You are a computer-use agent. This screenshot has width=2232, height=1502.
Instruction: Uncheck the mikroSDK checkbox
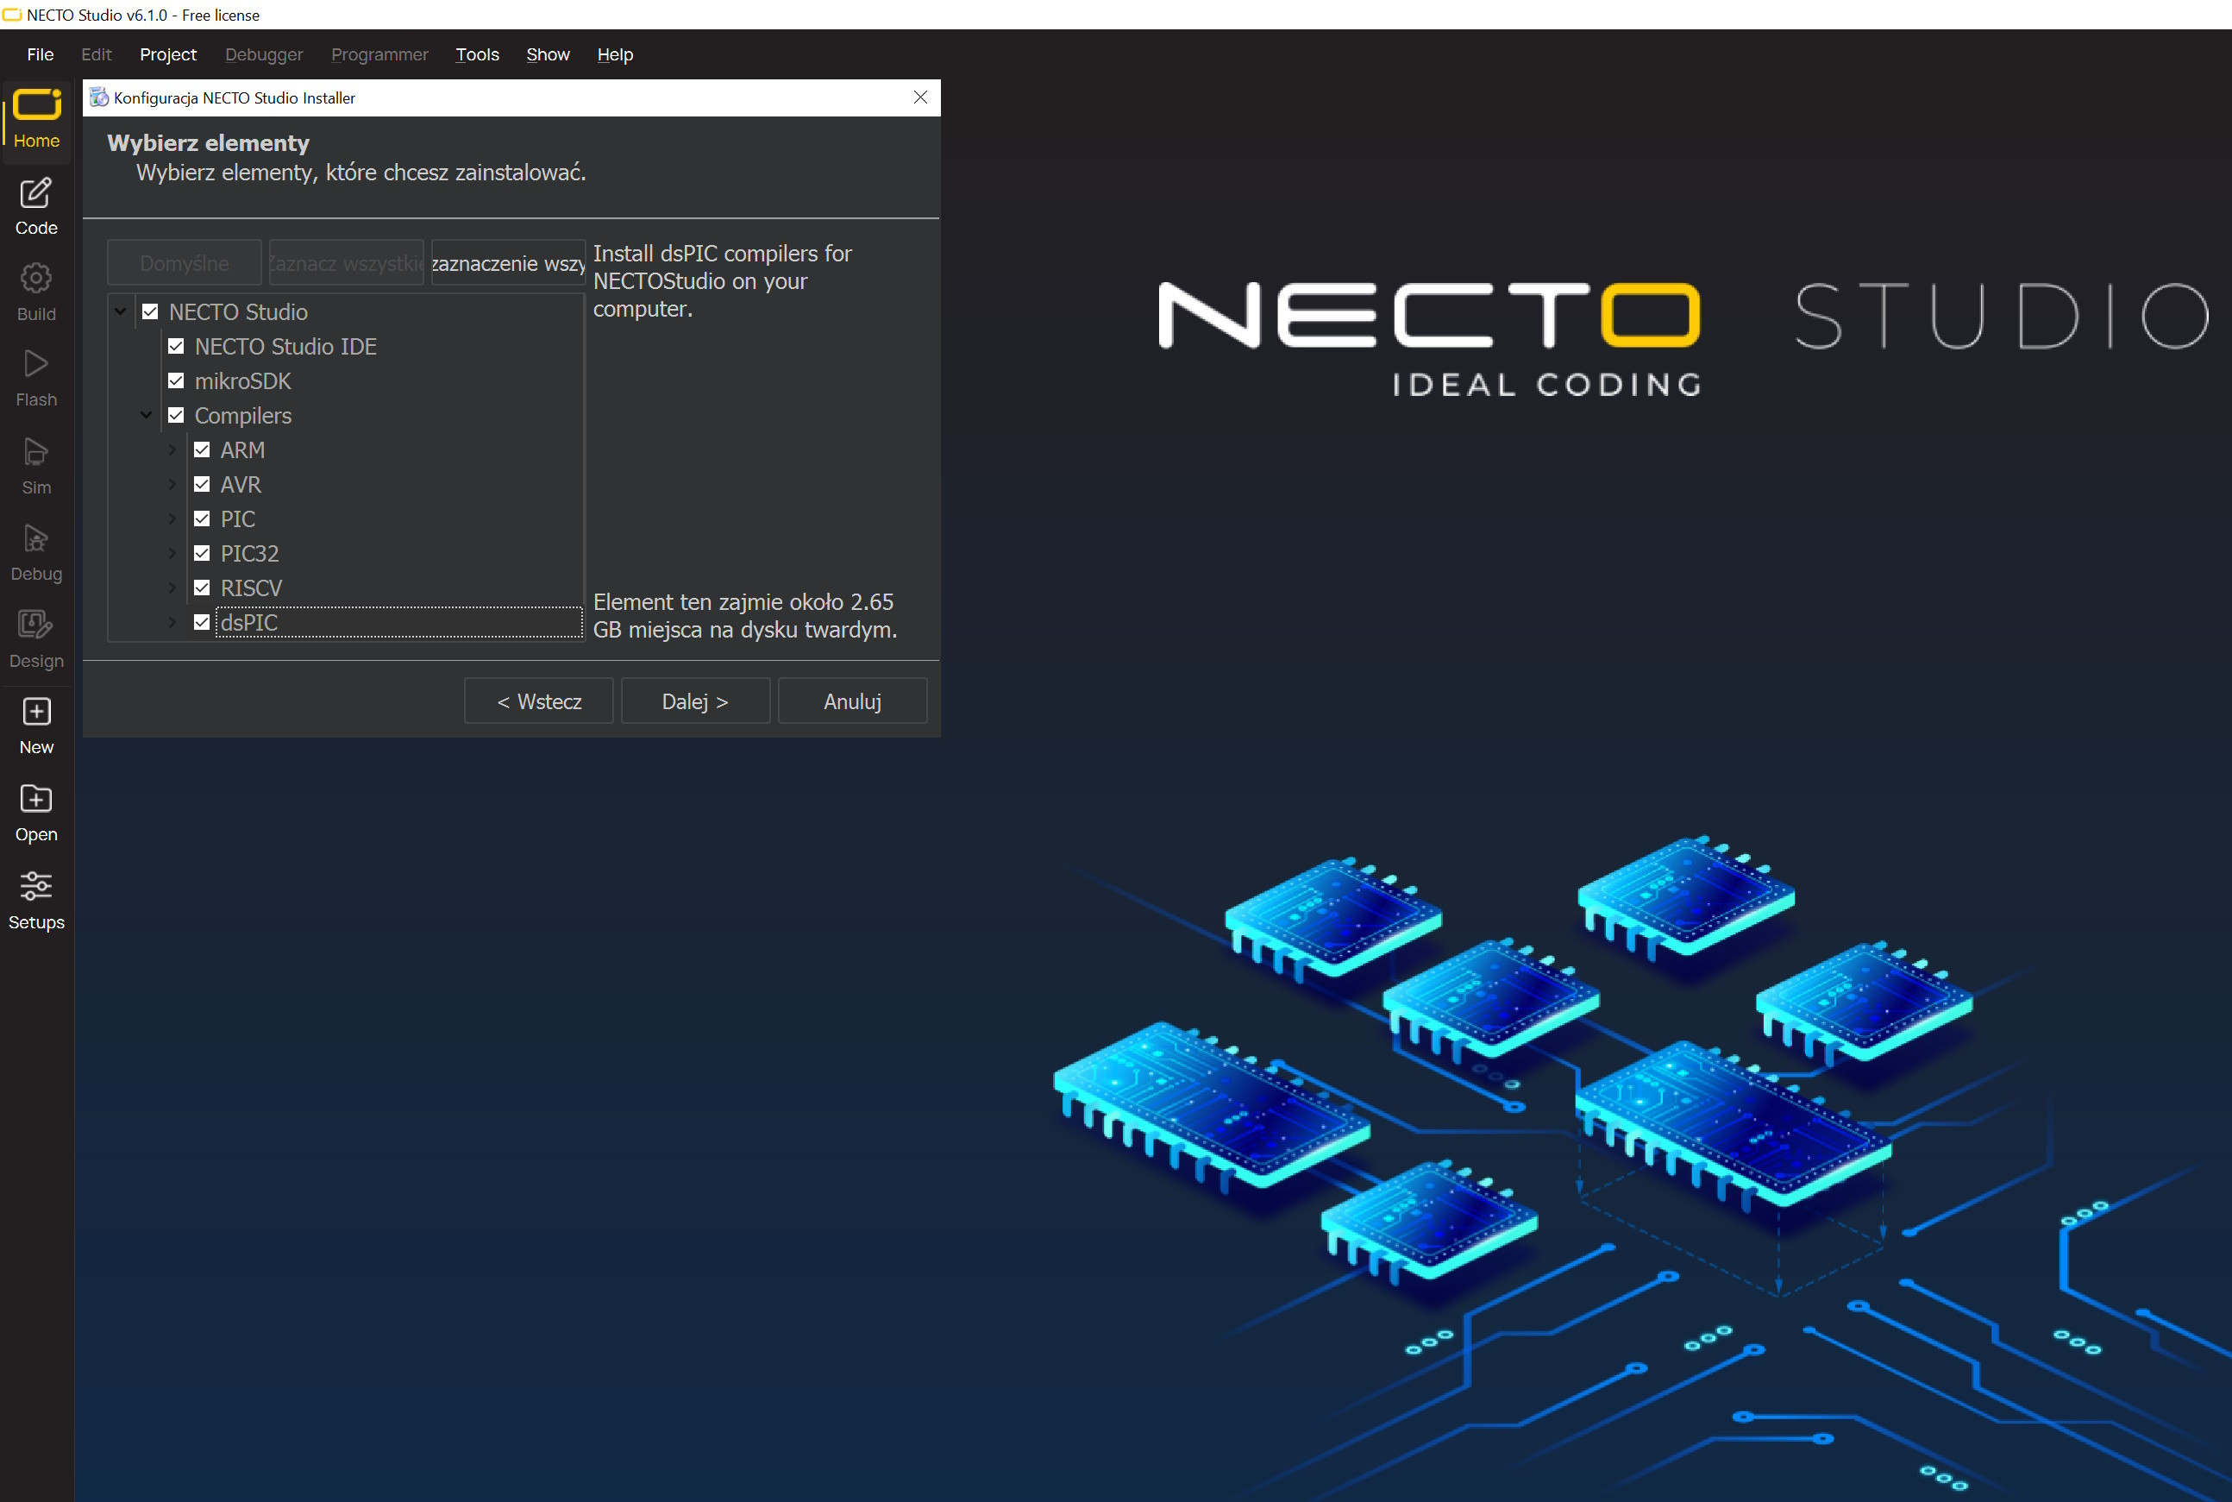pyautogui.click(x=176, y=381)
